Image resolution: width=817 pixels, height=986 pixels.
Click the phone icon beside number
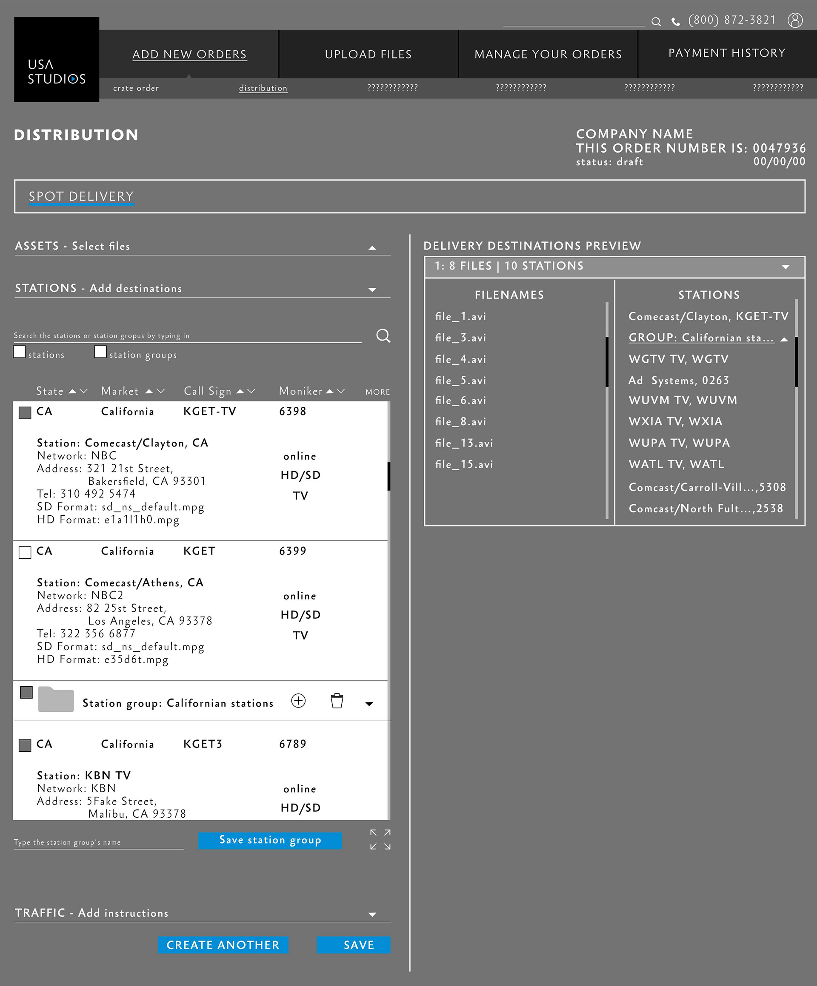[x=675, y=22]
